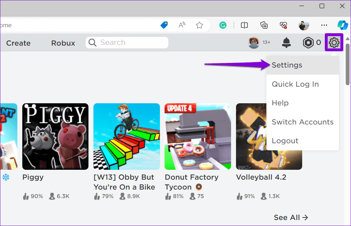Choose Switch Accounts in the menu
The width and height of the screenshot is (351, 226).
pos(303,122)
